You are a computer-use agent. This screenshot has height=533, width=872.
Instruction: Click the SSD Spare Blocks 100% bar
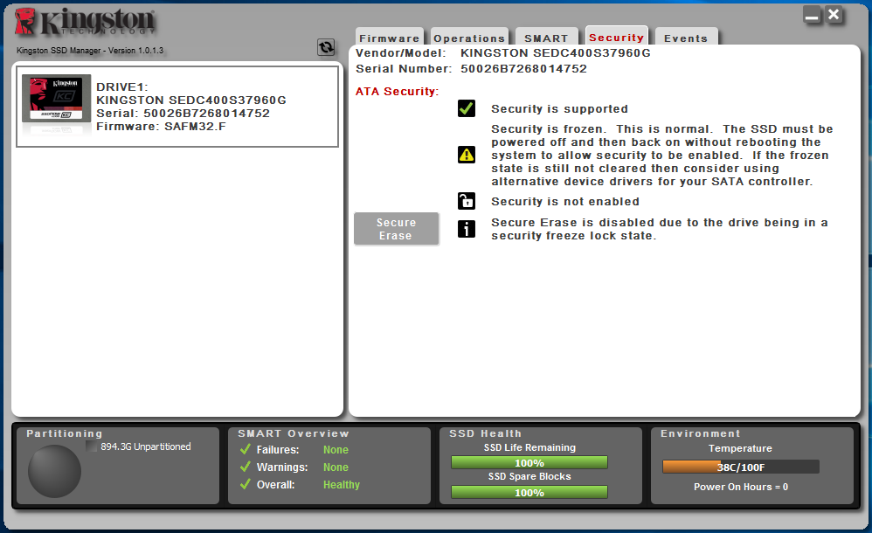tap(529, 492)
